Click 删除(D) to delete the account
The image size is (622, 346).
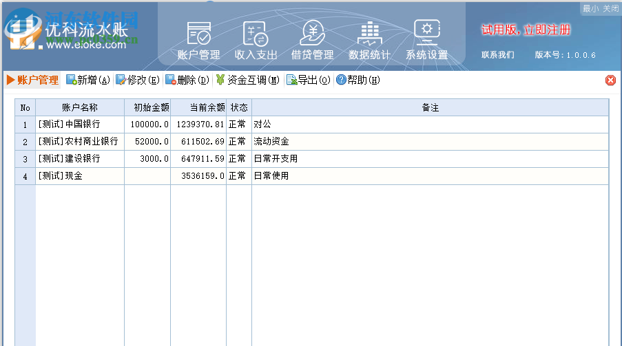(187, 80)
